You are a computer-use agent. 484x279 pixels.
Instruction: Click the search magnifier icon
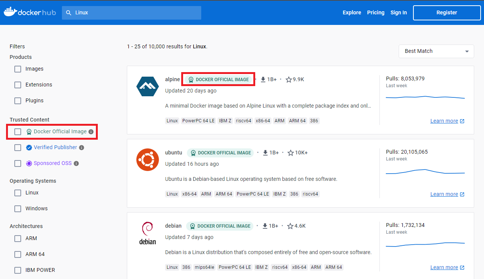(69, 12)
